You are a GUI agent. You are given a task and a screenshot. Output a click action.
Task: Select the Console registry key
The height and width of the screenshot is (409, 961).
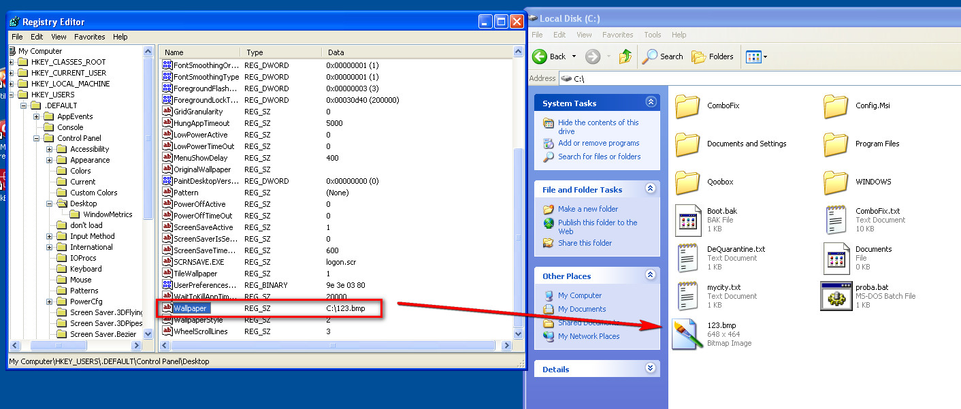(x=70, y=127)
